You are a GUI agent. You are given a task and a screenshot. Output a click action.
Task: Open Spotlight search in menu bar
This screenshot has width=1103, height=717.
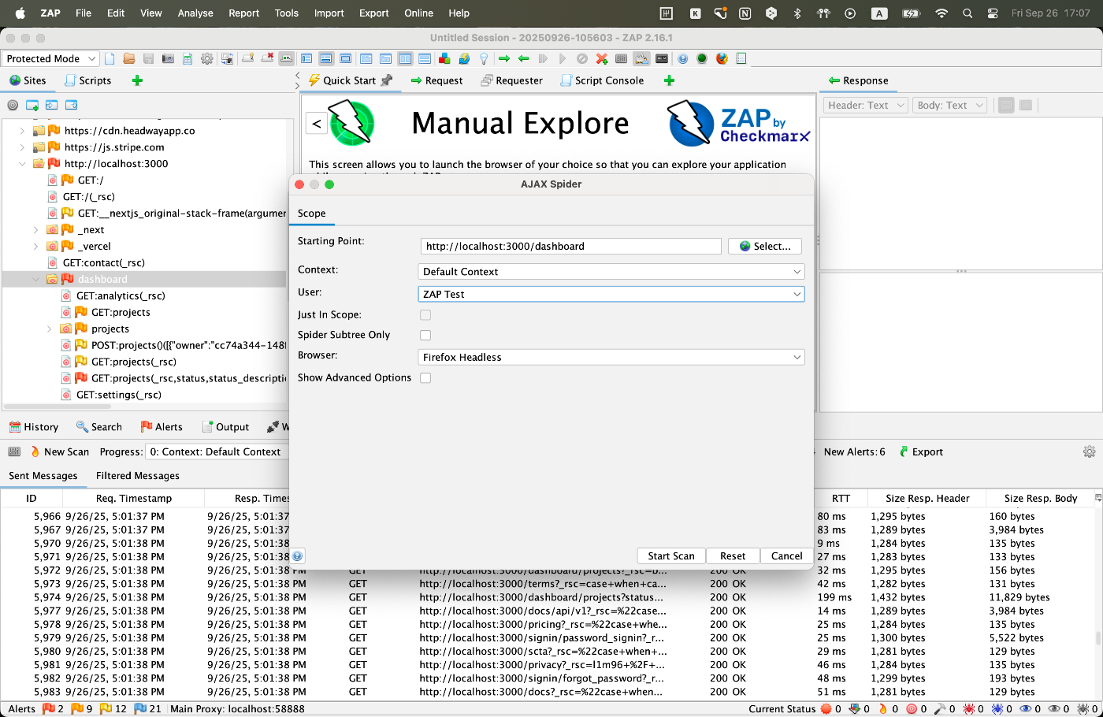[x=967, y=13]
